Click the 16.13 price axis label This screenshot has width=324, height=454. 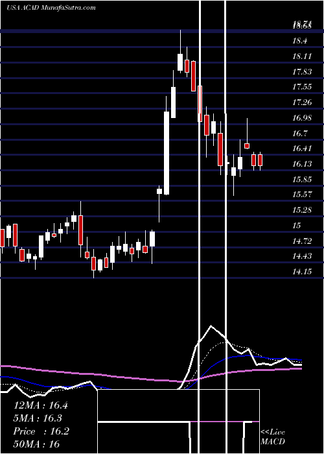click(302, 164)
